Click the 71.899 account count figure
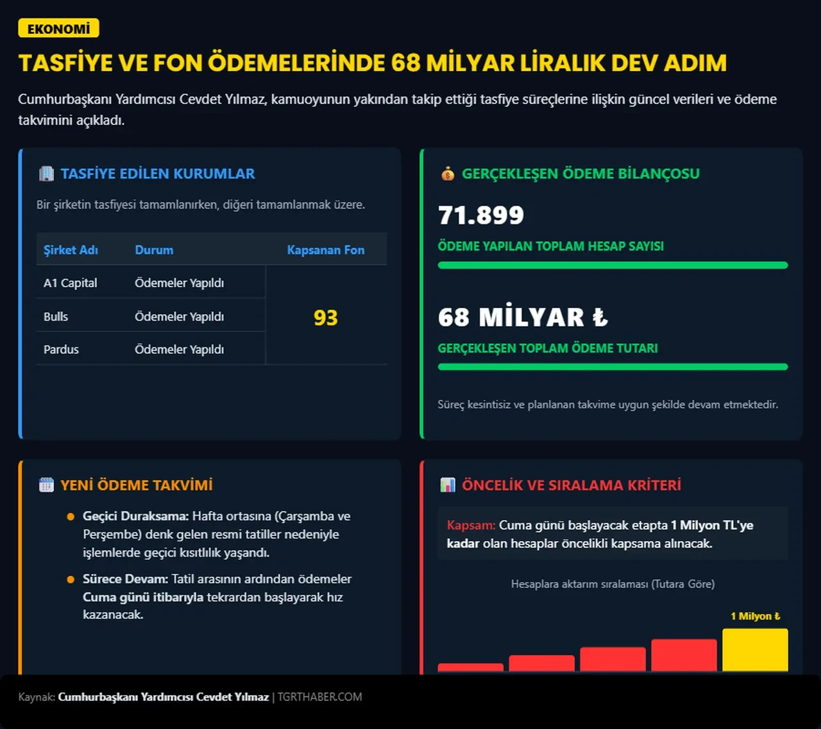 (x=481, y=215)
